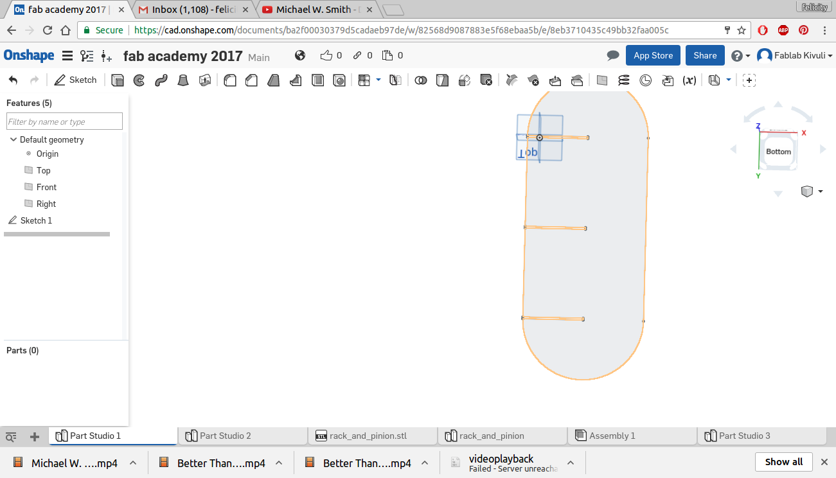Screen dimensions: 836x478
Task: Select the Hole tool
Action: [339, 80]
